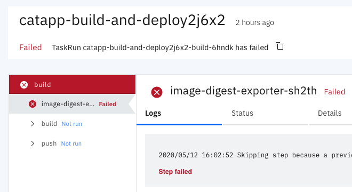Viewport: 352px width, 192px height.
Task: Expand the build step chevron
Action: click(x=33, y=124)
